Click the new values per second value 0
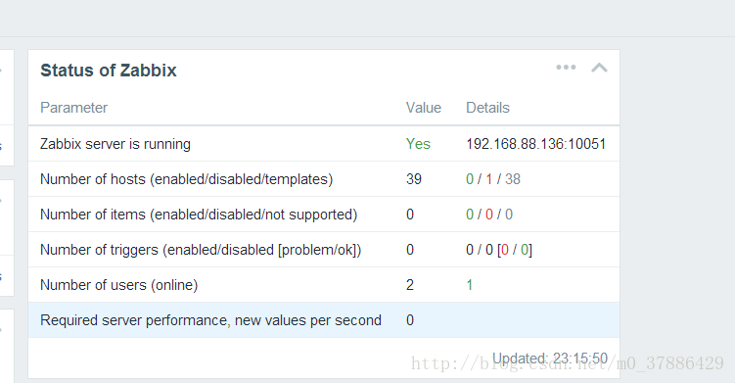This screenshot has width=735, height=383. click(x=410, y=319)
